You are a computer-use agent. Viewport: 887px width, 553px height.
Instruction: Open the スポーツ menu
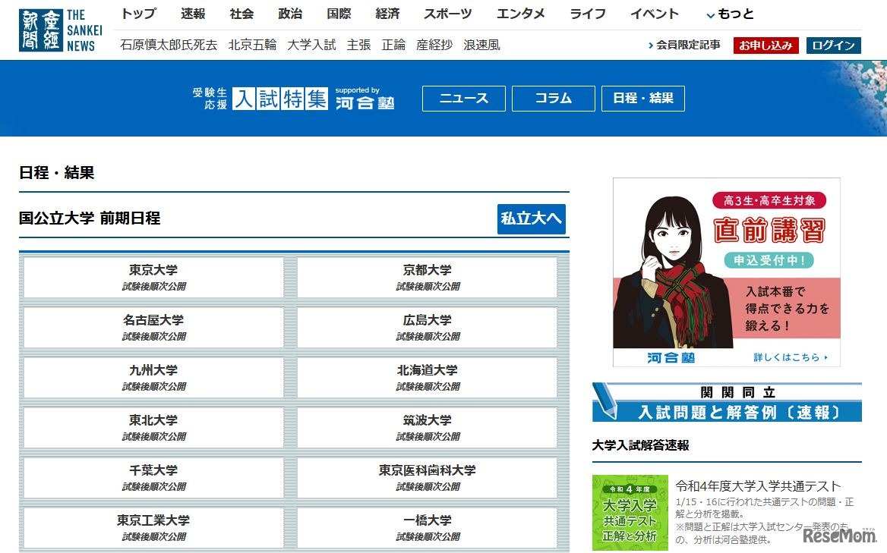pos(447,13)
